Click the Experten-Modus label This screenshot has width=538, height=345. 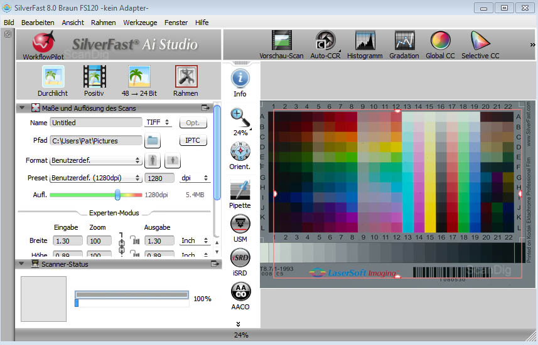[x=114, y=213]
